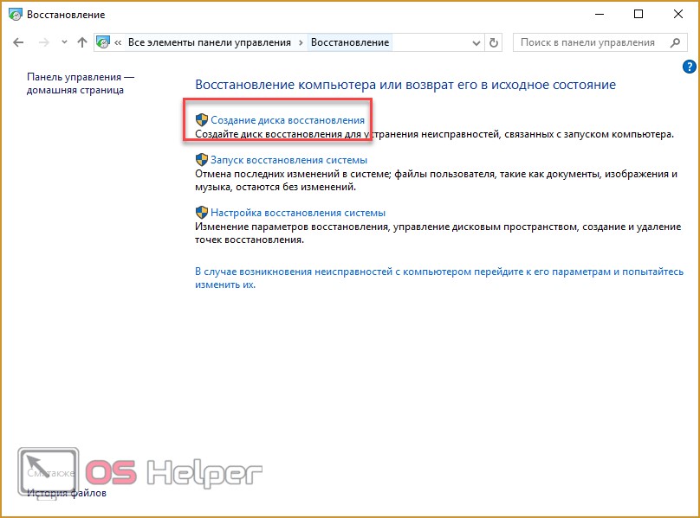Maximize the Восстановление window
Image resolution: width=700 pixels, height=518 pixels.
coord(638,14)
